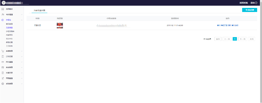Open 参数设置 submenu item
The image size is (262, 103).
(9, 42)
